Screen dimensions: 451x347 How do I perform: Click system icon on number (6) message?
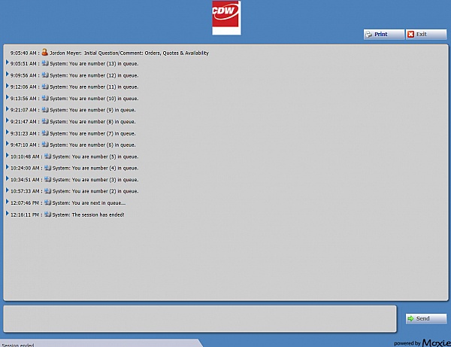(45, 145)
